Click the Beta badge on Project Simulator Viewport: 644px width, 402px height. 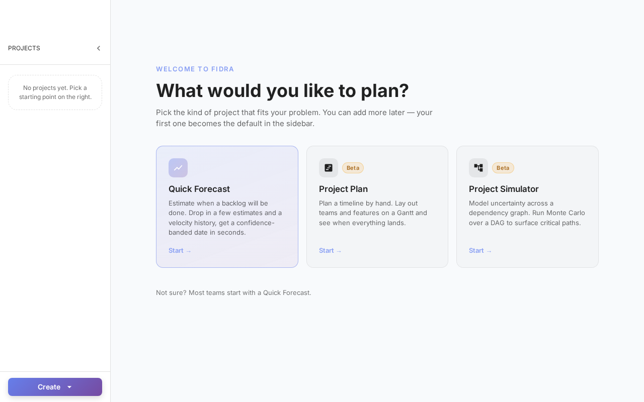click(x=503, y=168)
